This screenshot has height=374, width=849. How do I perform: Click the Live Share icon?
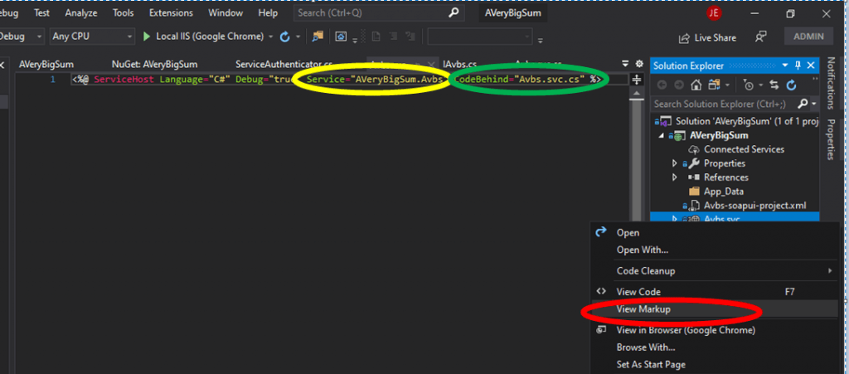tap(684, 38)
